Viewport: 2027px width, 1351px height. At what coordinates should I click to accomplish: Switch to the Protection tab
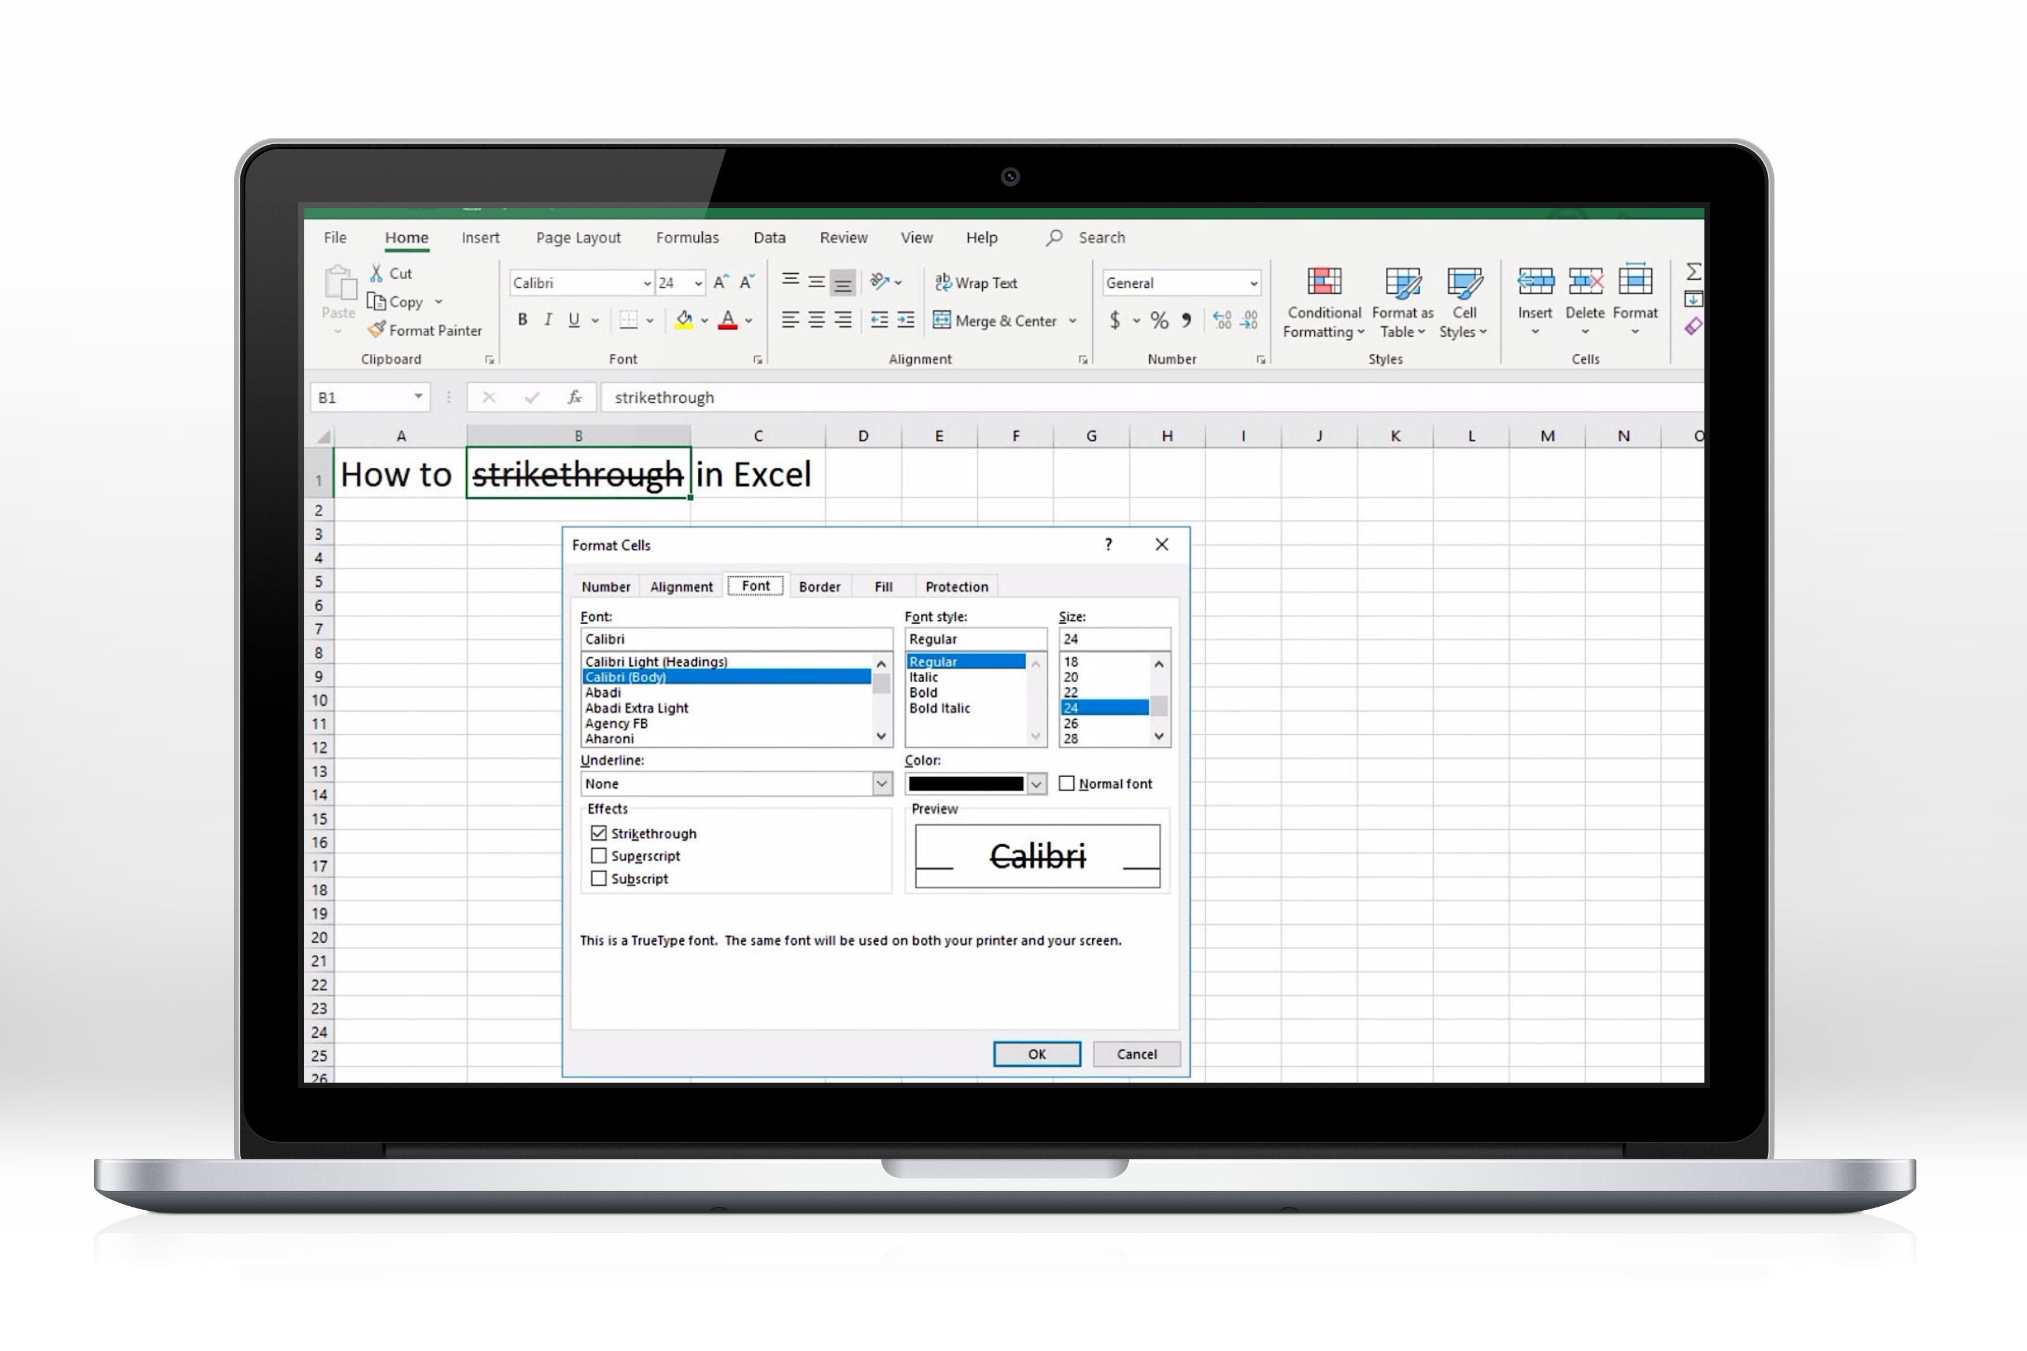tap(956, 587)
